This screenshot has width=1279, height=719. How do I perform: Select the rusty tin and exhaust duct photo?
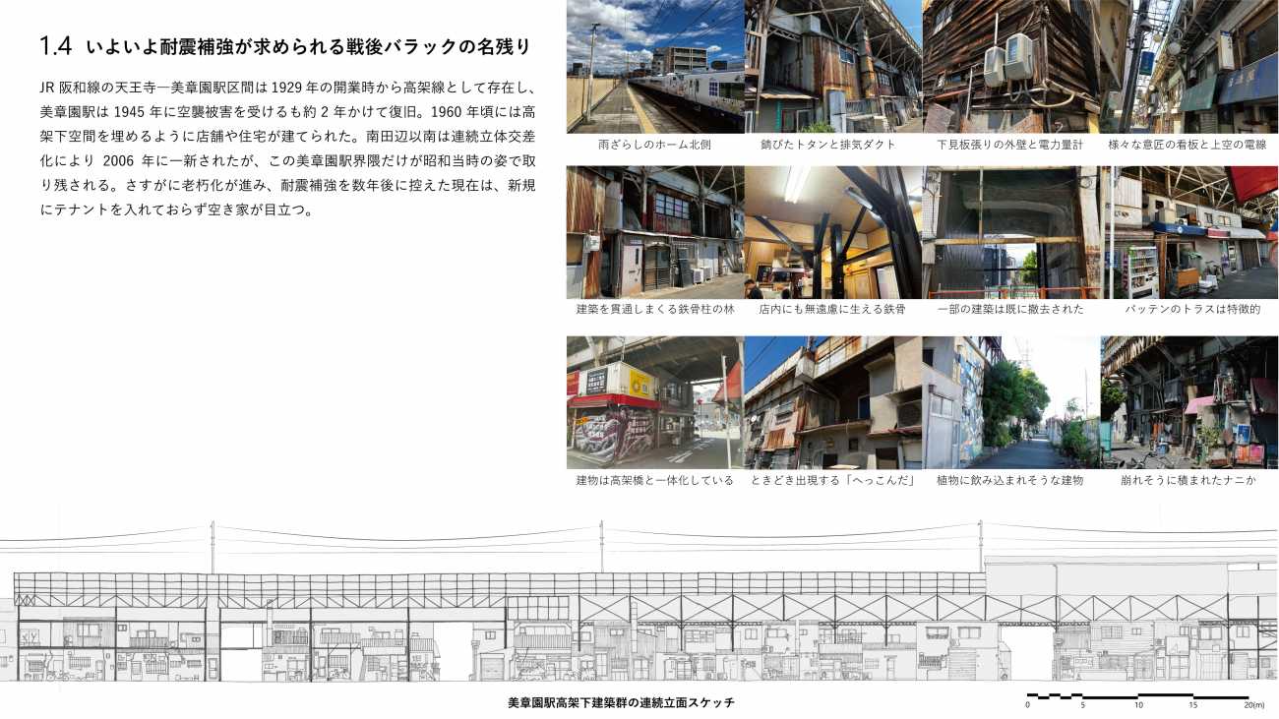click(x=832, y=66)
